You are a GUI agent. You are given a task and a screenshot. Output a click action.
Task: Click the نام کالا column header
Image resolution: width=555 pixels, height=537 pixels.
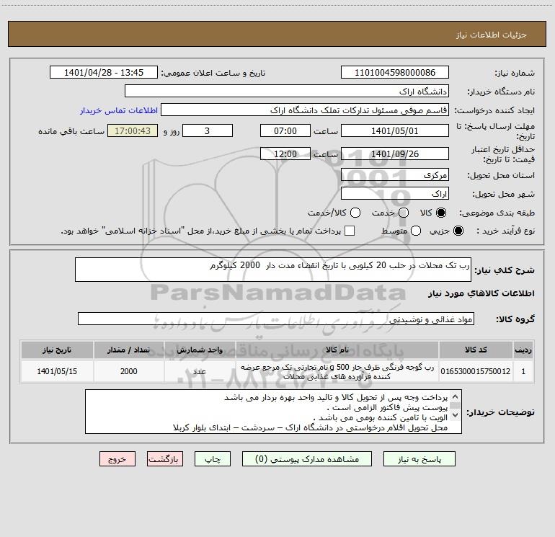337,350
